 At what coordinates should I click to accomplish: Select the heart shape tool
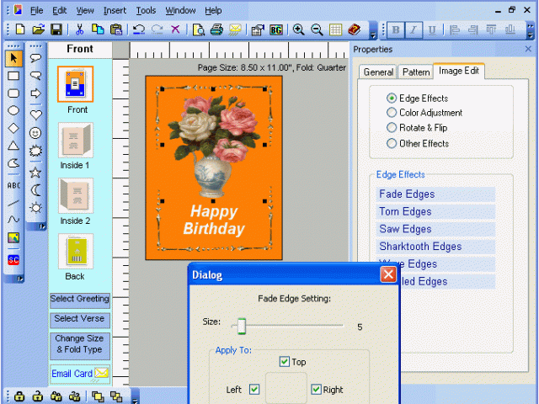tap(35, 114)
